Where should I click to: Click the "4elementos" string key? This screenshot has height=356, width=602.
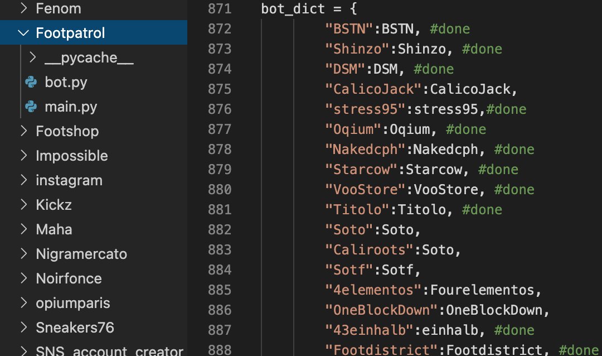point(373,290)
